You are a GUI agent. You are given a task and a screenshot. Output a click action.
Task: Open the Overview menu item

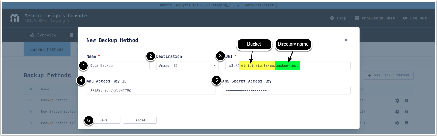(x=43, y=35)
